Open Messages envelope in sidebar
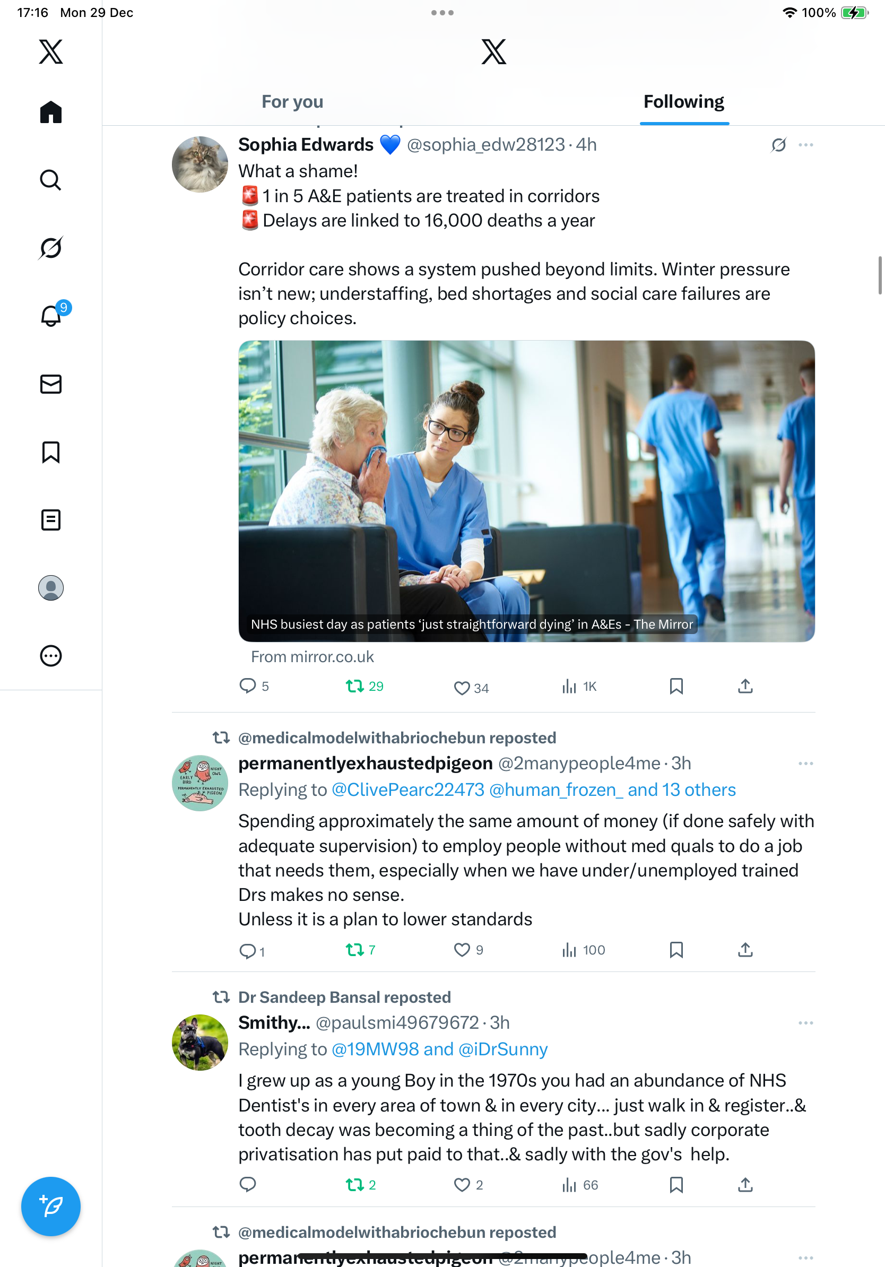 [51, 384]
